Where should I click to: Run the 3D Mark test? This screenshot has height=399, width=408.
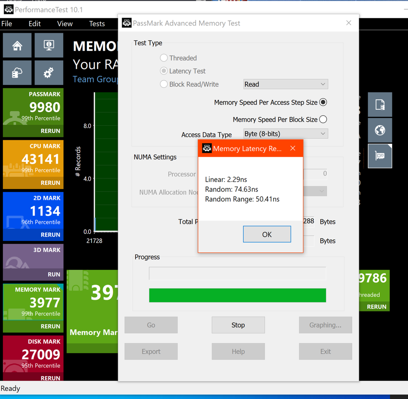pyautogui.click(x=54, y=275)
